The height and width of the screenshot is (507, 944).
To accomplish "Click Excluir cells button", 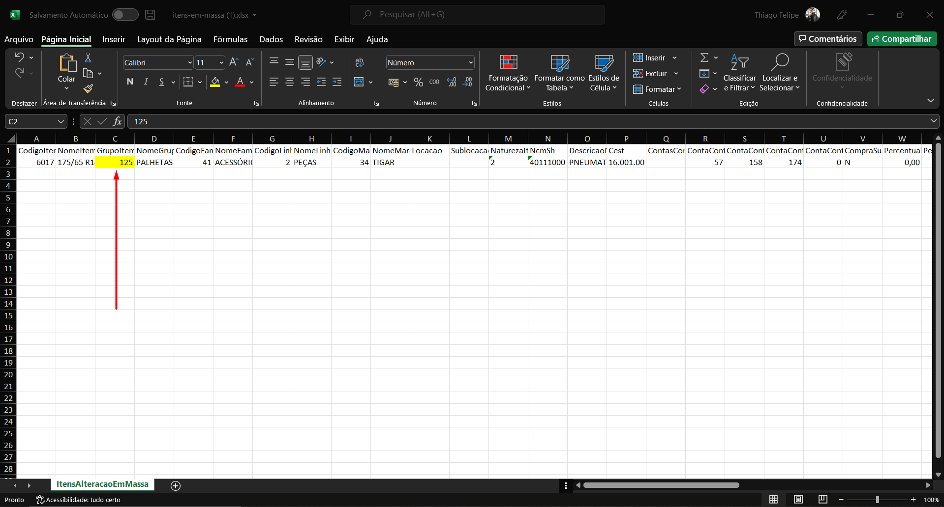I will point(651,73).
